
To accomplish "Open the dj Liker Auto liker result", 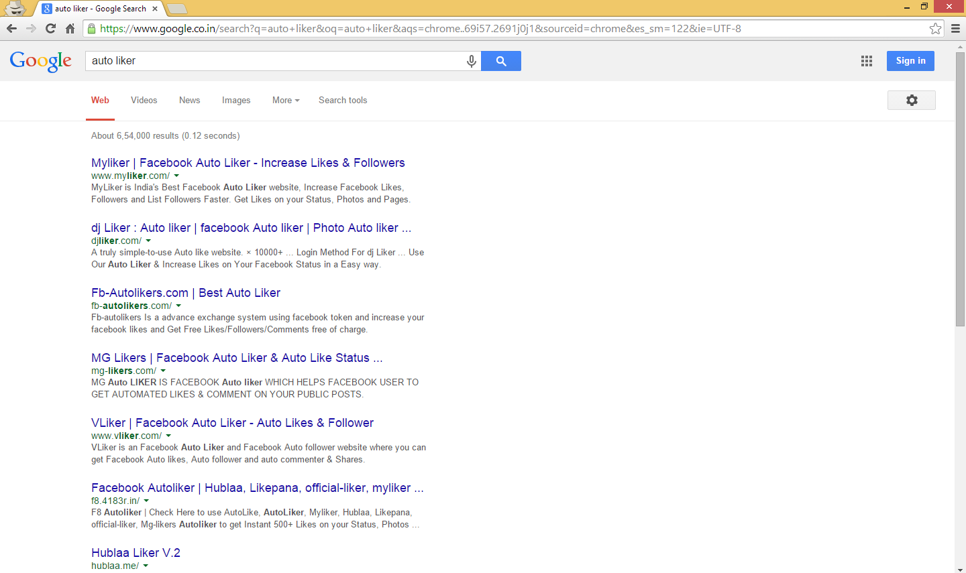I will 252,228.
